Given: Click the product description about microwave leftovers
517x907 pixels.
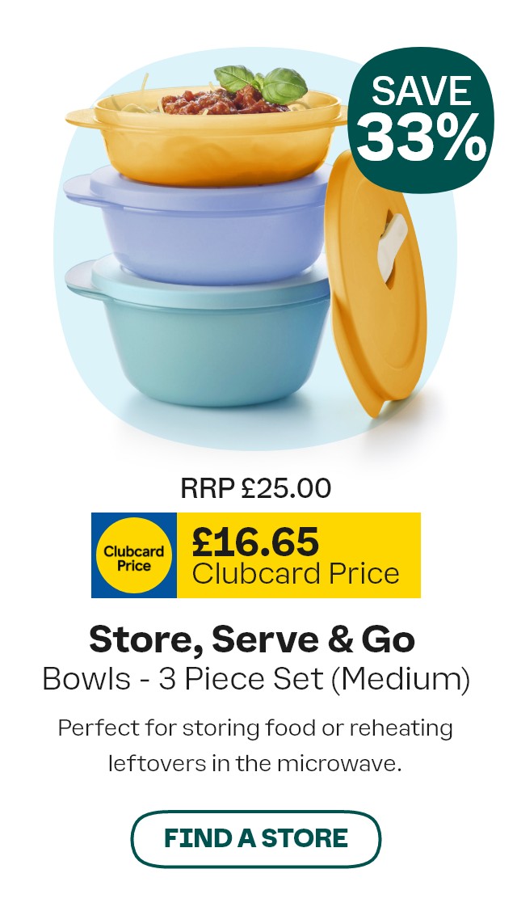Looking at the screenshot, I should click(255, 745).
